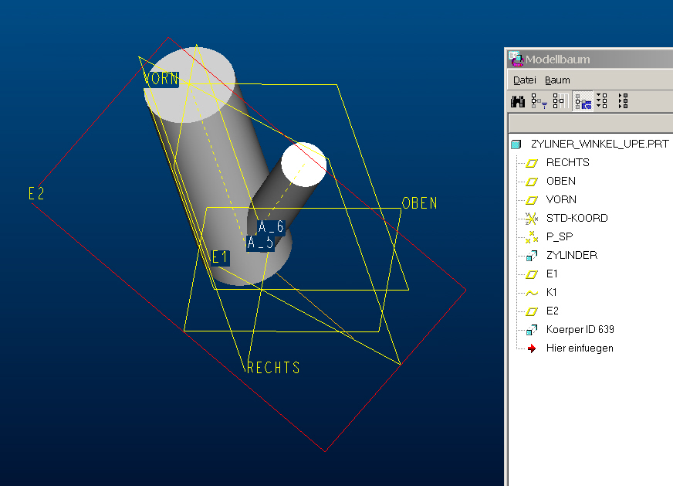This screenshot has height=486, width=673.
Task: Click the red Hier einfuegen arrow icon
Action: (532, 348)
